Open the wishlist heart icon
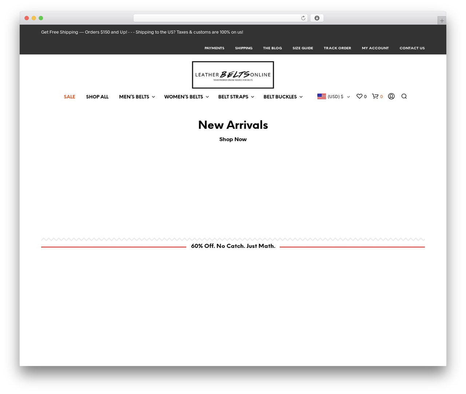This screenshot has width=466, height=394. (359, 96)
